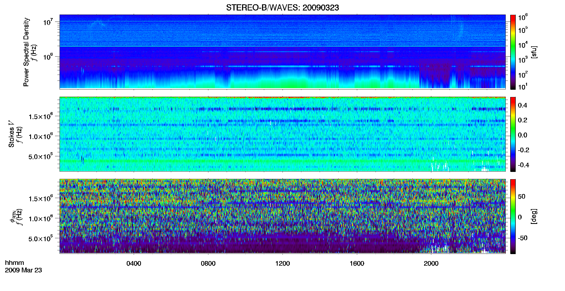
Task: Click the Power Spectral Density spectrogram panel
Action: click(282, 52)
